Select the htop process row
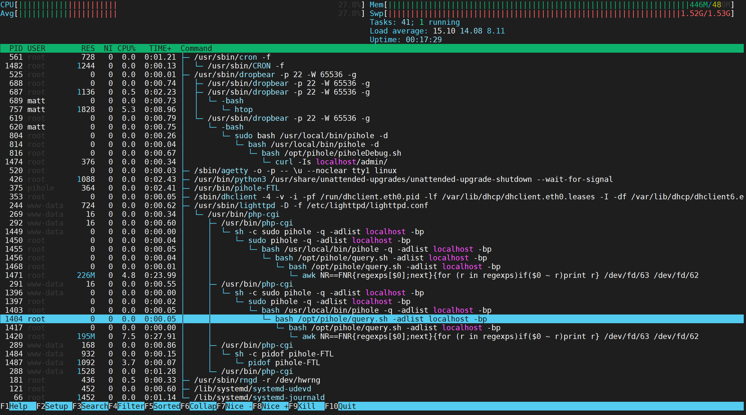 (x=372, y=110)
